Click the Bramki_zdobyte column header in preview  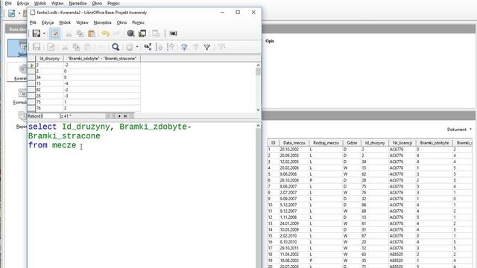tap(434, 143)
